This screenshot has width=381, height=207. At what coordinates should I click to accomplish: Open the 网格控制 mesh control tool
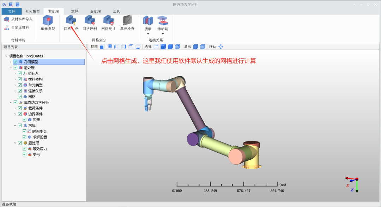point(90,21)
